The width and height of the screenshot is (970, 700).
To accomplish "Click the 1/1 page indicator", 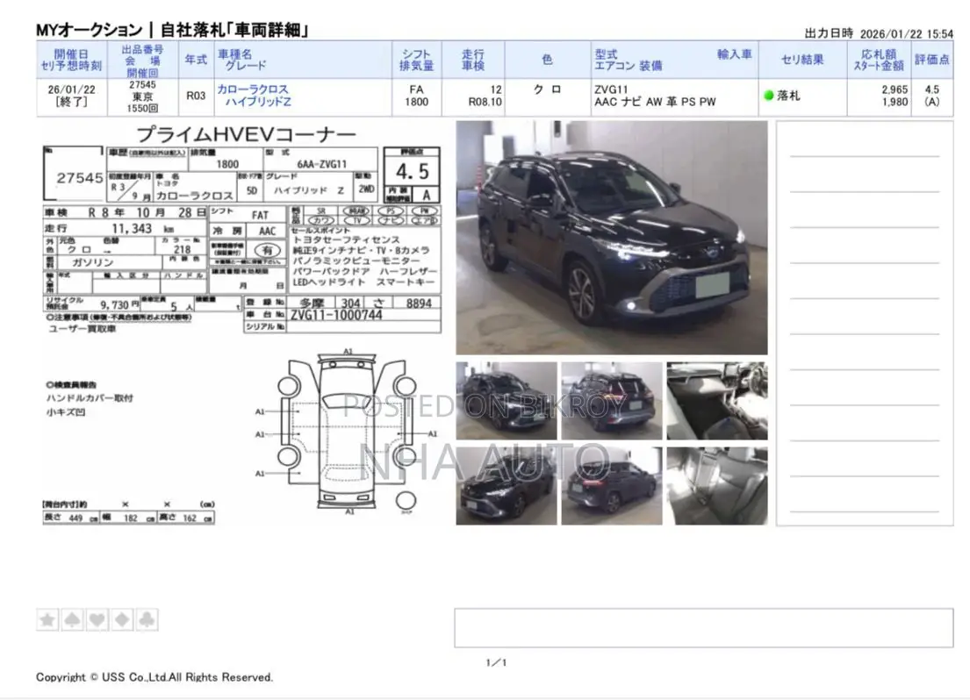I will pyautogui.click(x=496, y=662).
